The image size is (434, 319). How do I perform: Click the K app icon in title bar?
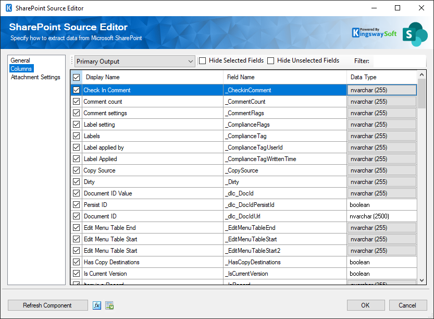tap(9, 8)
